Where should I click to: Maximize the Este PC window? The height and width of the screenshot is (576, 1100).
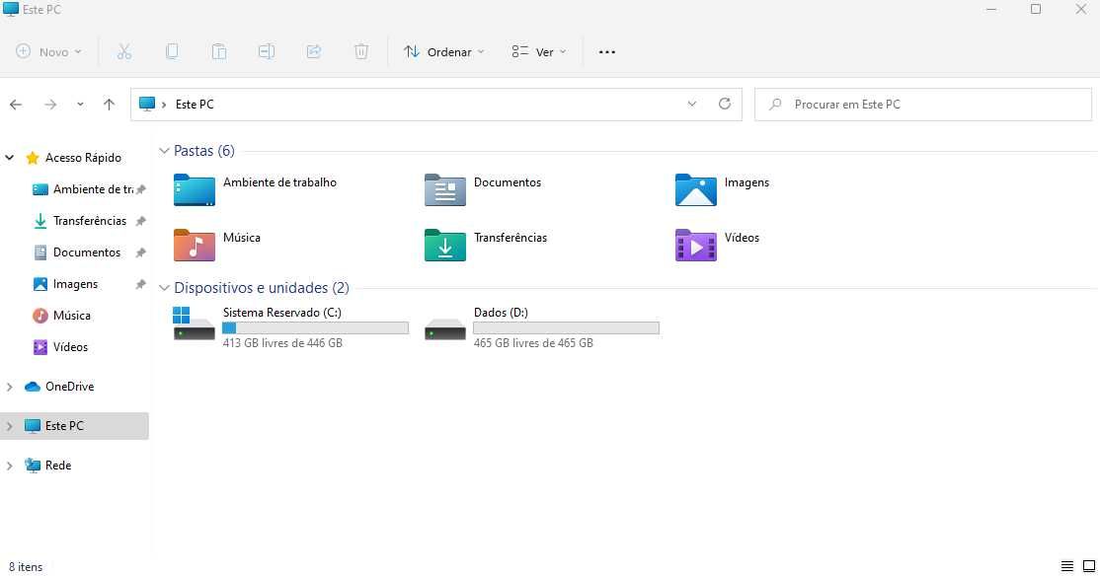point(1036,9)
